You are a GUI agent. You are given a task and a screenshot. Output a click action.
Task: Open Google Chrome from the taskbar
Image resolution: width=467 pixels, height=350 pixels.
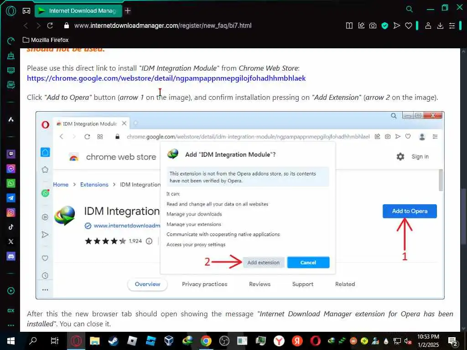point(206,341)
